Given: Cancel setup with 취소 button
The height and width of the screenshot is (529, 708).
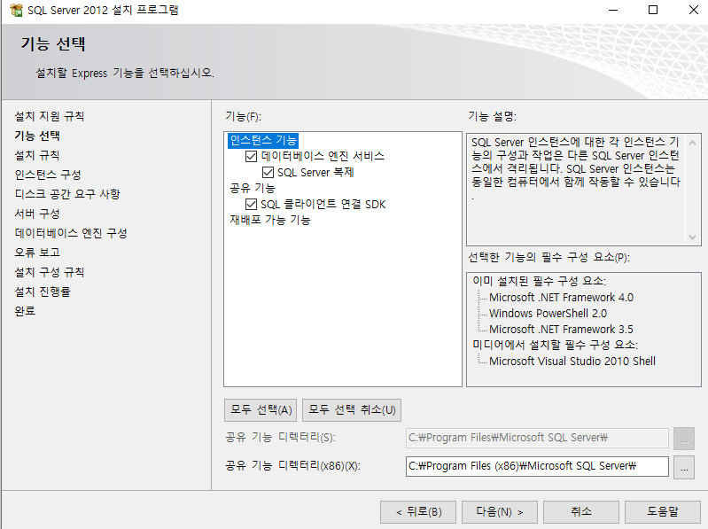Looking at the screenshot, I should 581,512.
